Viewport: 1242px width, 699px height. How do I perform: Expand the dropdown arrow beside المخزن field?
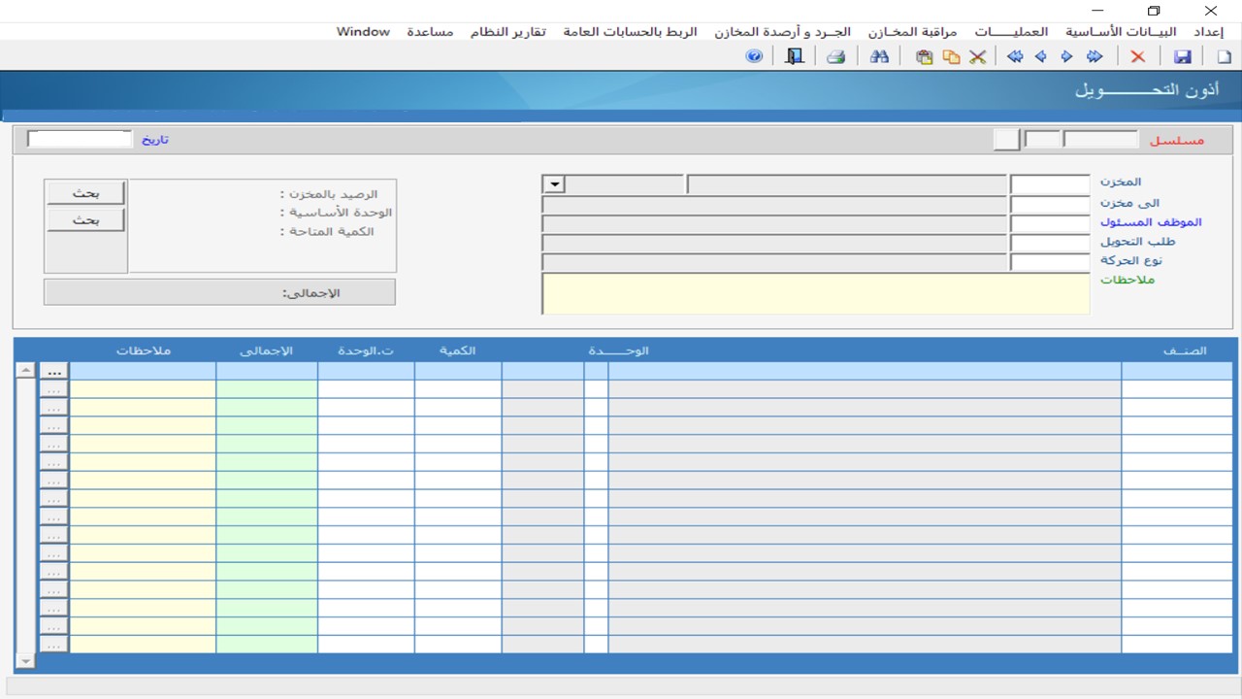[x=554, y=184]
